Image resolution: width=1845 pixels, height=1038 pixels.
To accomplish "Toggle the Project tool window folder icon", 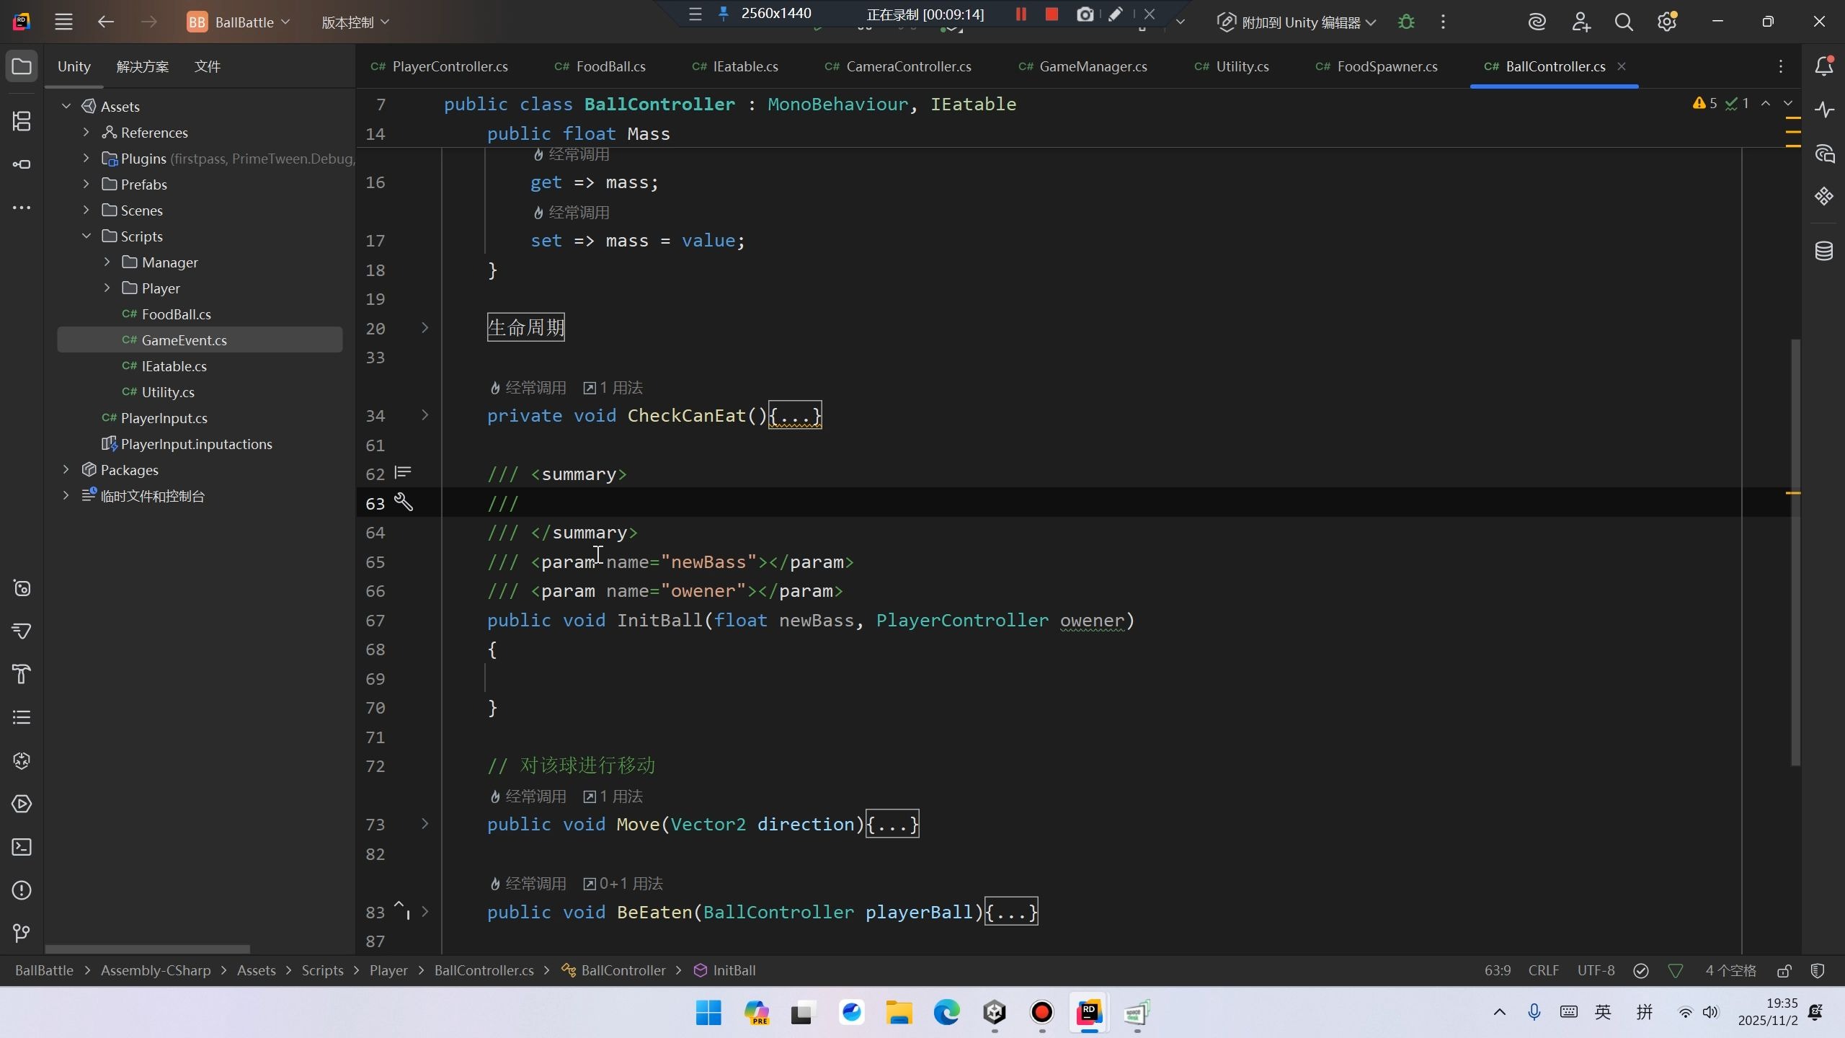I will pos(22,67).
